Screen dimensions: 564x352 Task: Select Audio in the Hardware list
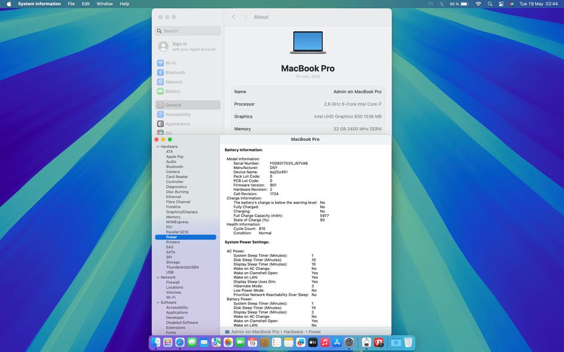[x=171, y=162]
